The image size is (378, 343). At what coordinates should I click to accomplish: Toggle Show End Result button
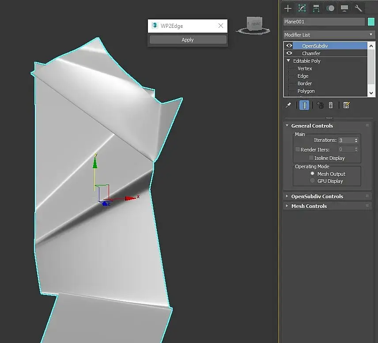click(x=304, y=106)
